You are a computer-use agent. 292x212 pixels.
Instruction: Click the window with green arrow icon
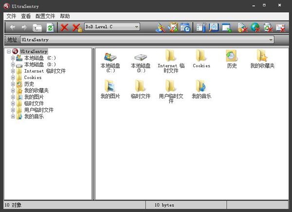point(227,28)
